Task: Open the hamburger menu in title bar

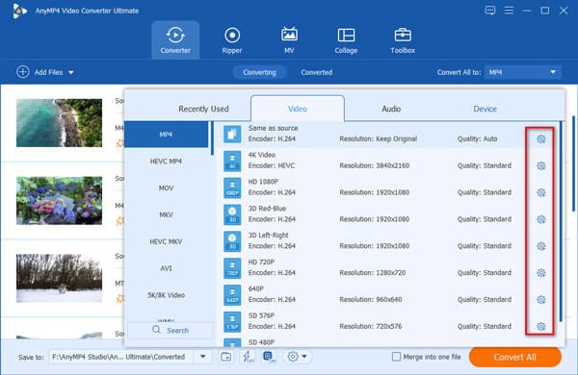Action: coord(509,11)
